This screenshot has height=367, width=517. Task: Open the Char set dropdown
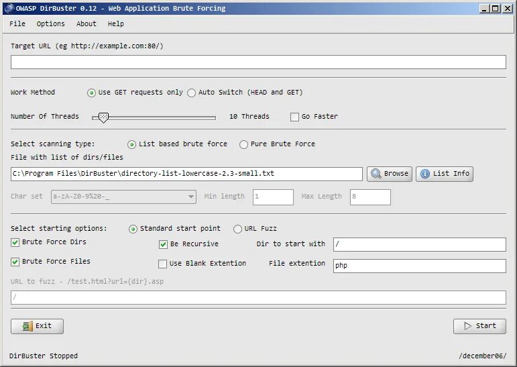(x=123, y=197)
